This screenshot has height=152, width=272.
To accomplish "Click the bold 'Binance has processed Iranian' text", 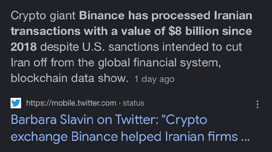I will point(166,15).
